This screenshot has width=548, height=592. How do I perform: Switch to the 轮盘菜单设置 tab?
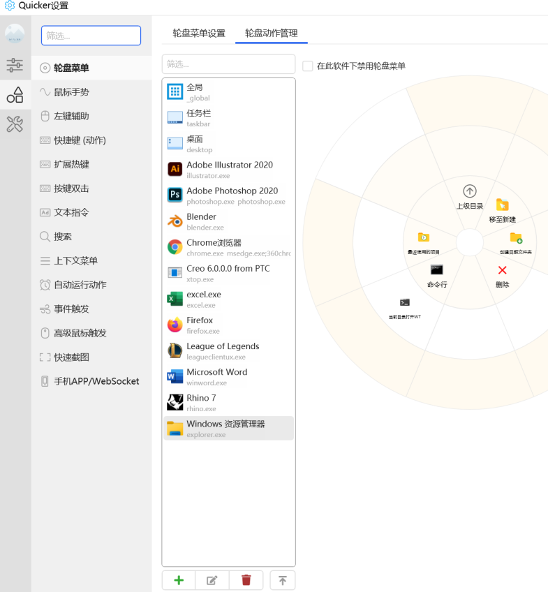199,33
